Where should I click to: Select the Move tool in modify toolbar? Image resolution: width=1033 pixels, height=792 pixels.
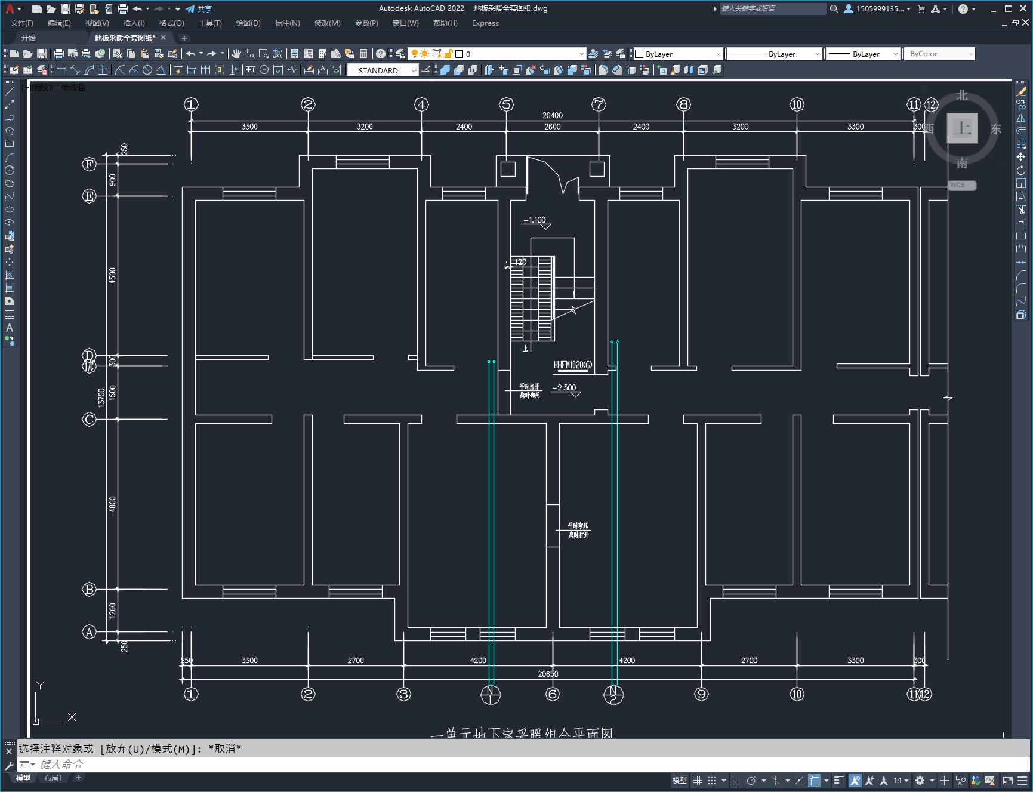click(1021, 157)
